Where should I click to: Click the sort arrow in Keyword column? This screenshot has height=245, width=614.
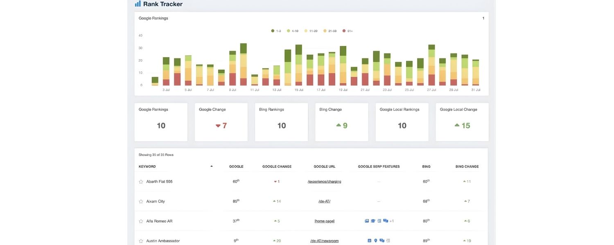tap(212, 167)
